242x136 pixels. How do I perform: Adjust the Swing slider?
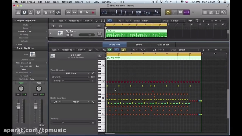coord(63,81)
